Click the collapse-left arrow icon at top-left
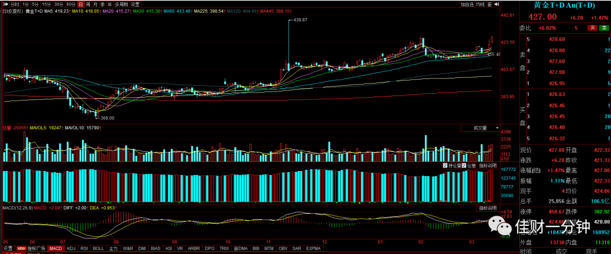Viewport: 611px width, 254px height. tap(6, 5)
